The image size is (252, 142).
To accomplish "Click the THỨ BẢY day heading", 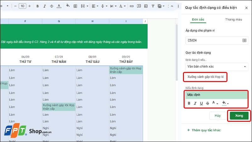I will click(x=126, y=62).
